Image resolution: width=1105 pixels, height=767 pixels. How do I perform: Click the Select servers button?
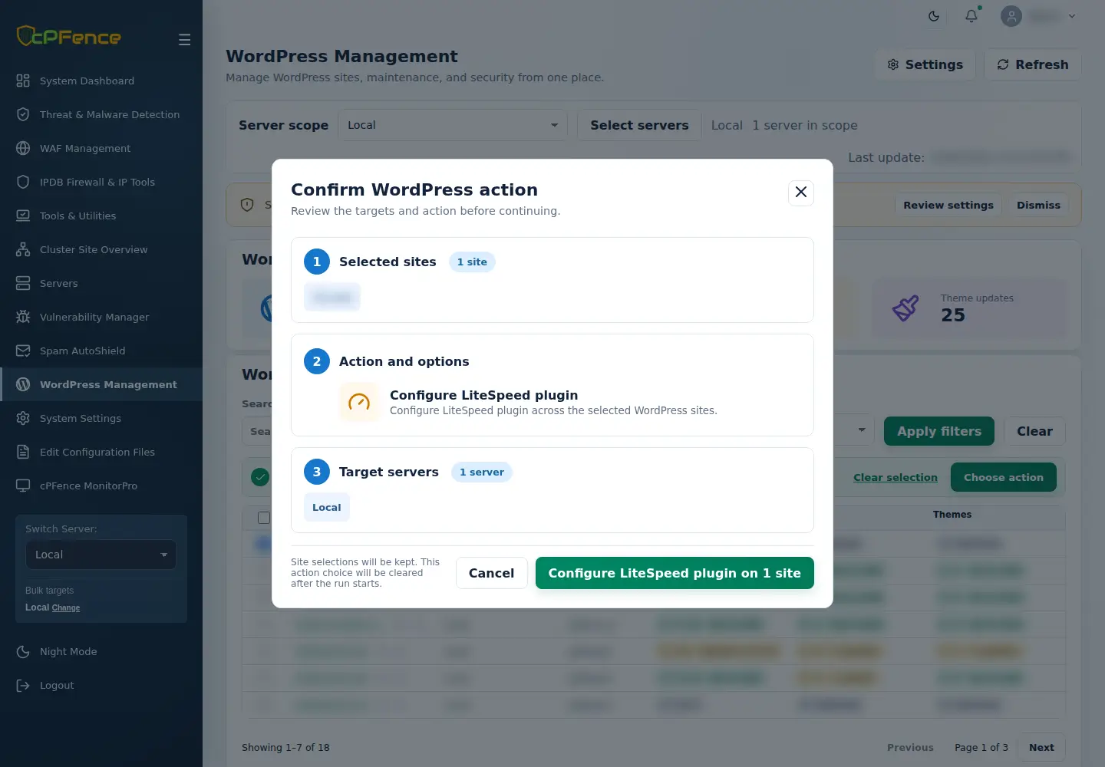(x=639, y=125)
